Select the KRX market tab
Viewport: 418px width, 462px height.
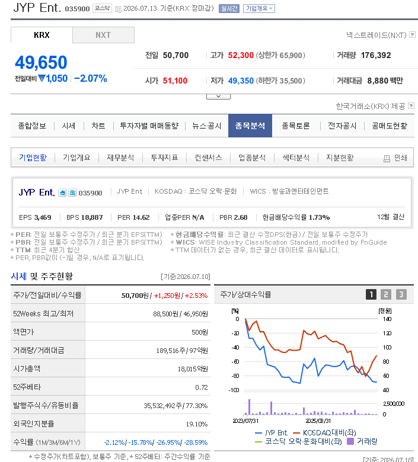(42, 35)
